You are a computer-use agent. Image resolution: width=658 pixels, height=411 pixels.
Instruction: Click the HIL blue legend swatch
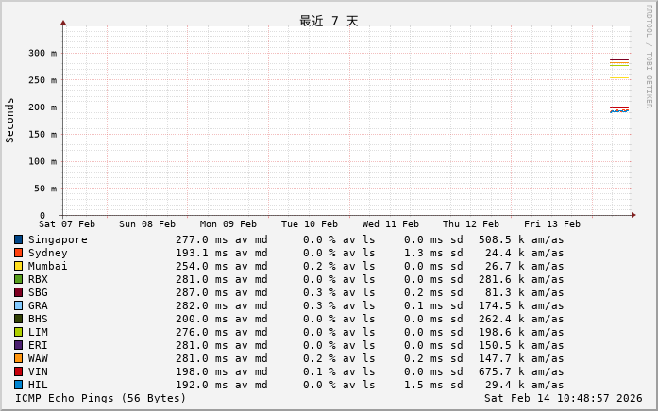coord(18,385)
